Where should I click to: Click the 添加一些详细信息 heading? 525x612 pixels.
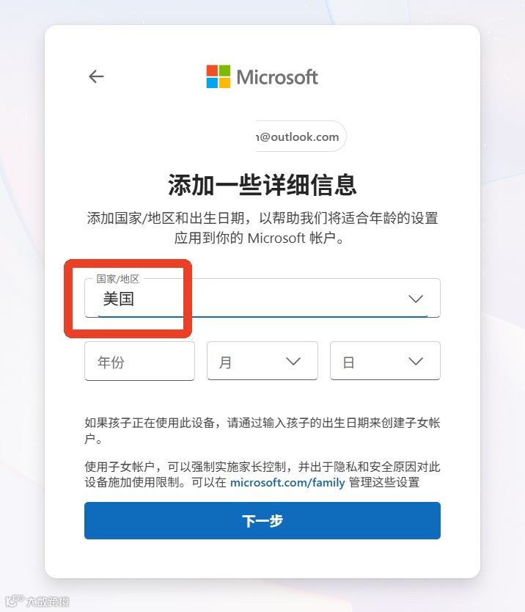tap(262, 185)
